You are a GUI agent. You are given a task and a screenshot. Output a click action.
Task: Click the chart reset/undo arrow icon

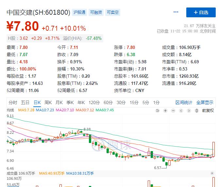pyautogui.click(x=158, y=111)
